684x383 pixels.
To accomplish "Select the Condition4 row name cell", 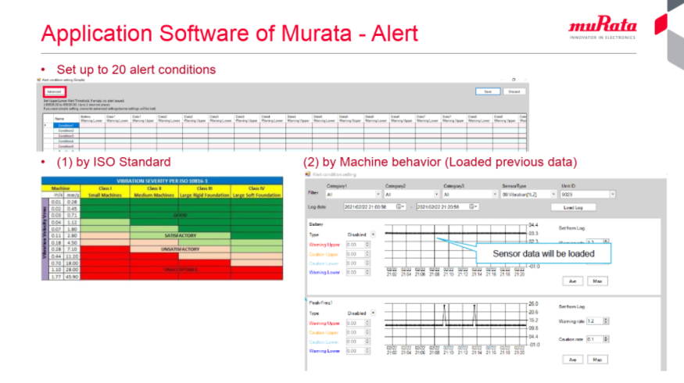I will pos(66,141).
